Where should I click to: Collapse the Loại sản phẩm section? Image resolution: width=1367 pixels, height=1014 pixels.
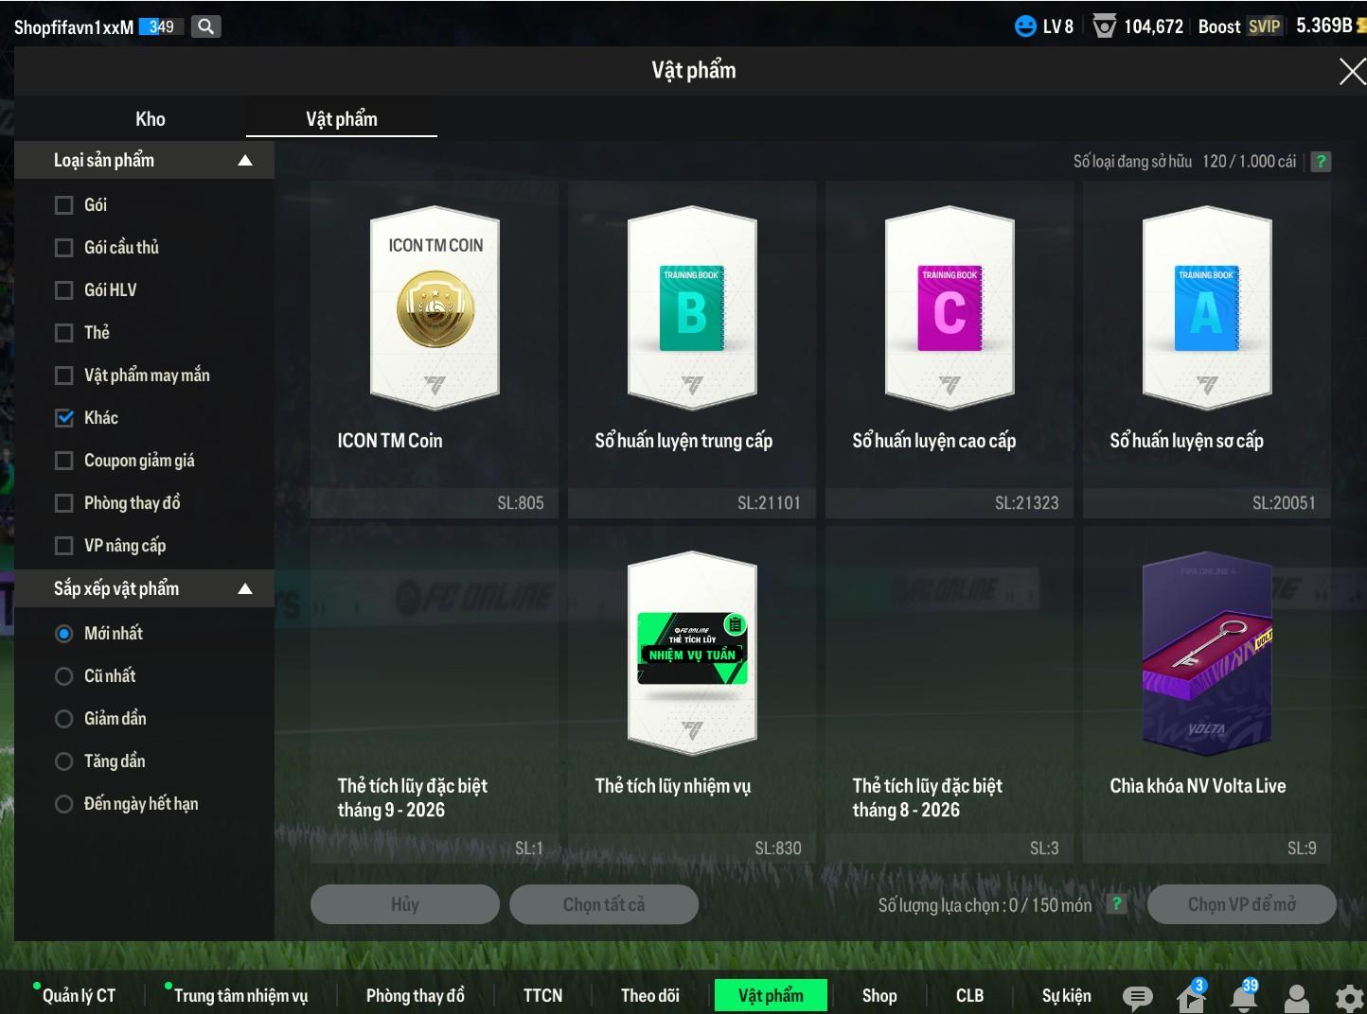245,161
